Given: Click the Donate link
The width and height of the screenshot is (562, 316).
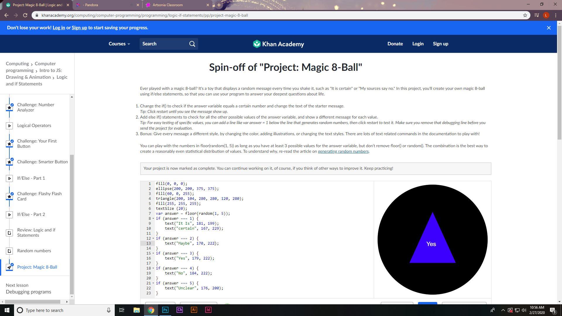Looking at the screenshot, I should pyautogui.click(x=395, y=44).
